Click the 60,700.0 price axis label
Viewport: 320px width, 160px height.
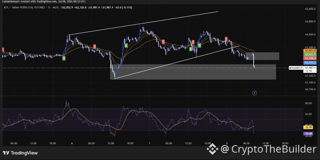pyautogui.click(x=310, y=89)
